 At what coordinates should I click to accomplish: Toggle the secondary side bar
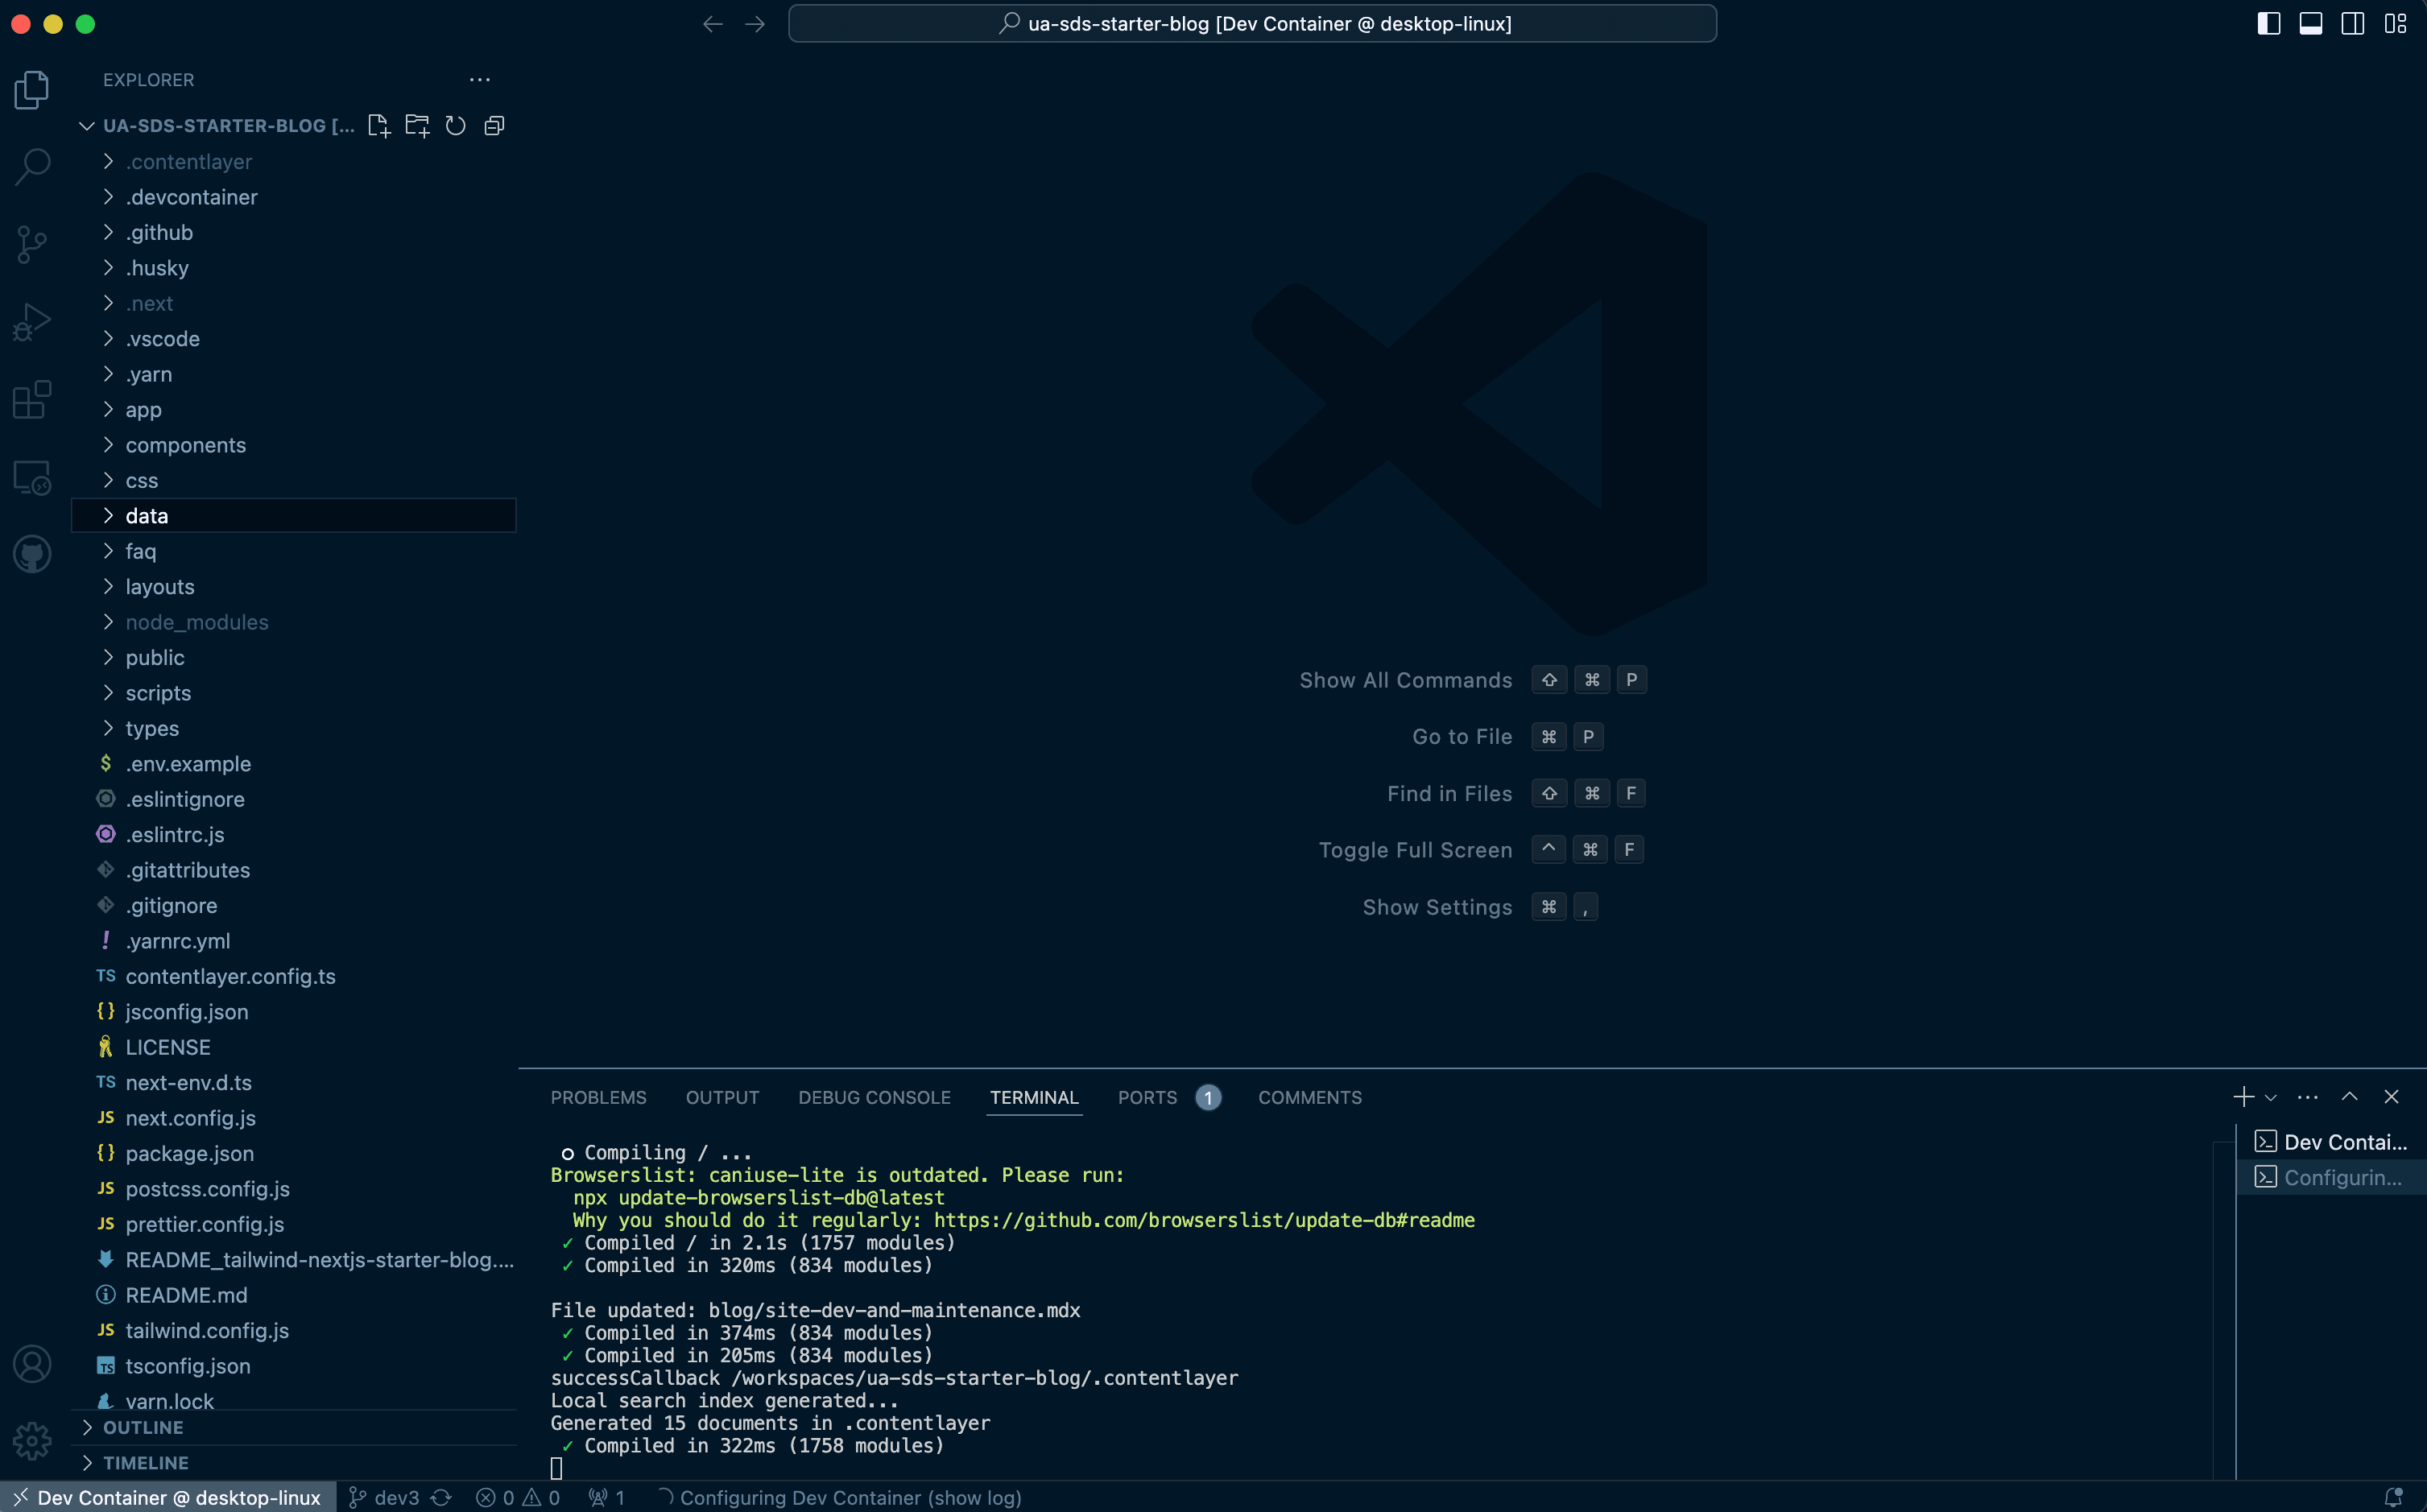coord(2352,24)
